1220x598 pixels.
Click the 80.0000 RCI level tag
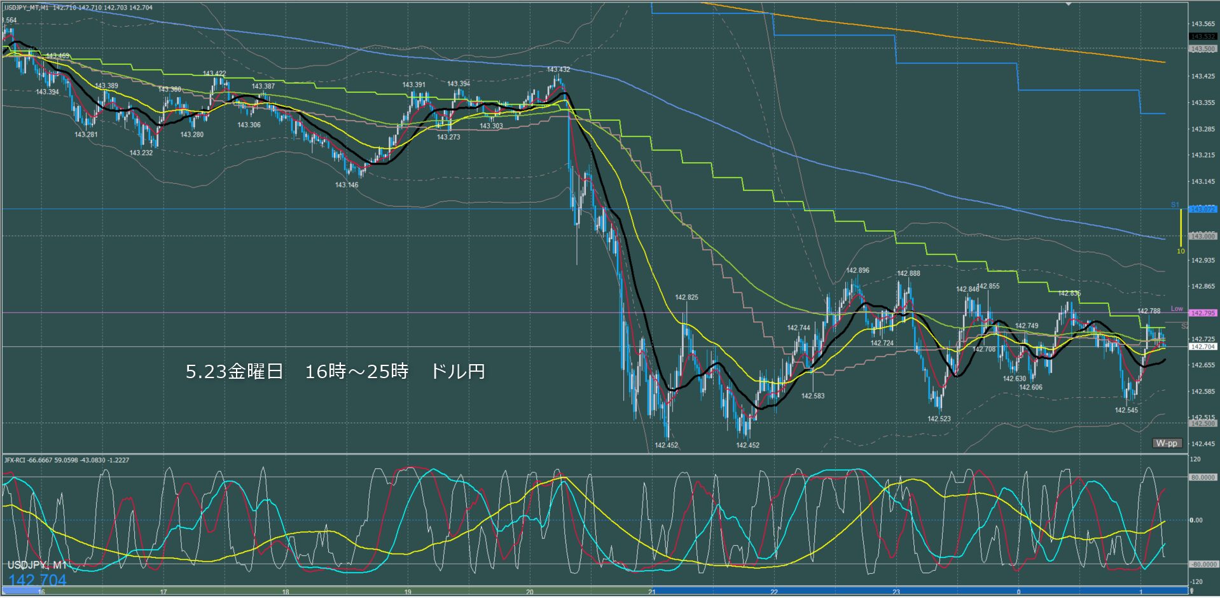pyautogui.click(x=1203, y=477)
